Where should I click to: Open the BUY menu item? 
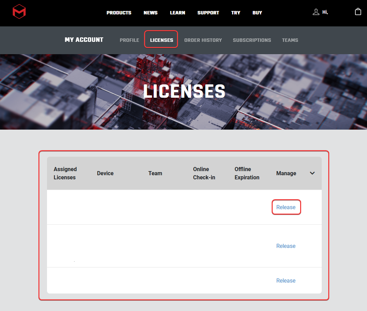point(257,13)
